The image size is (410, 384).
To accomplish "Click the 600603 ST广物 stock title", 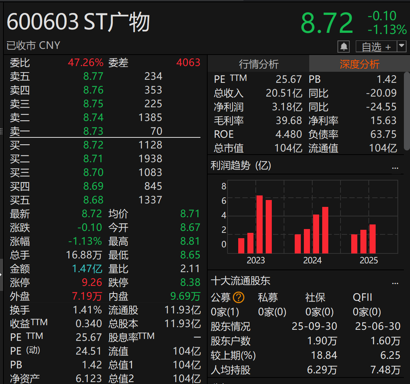I will [x=79, y=22].
